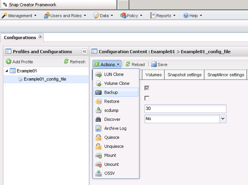Click the Refresh arrows icon
This screenshot has height=185, width=248.
tap(66, 61)
